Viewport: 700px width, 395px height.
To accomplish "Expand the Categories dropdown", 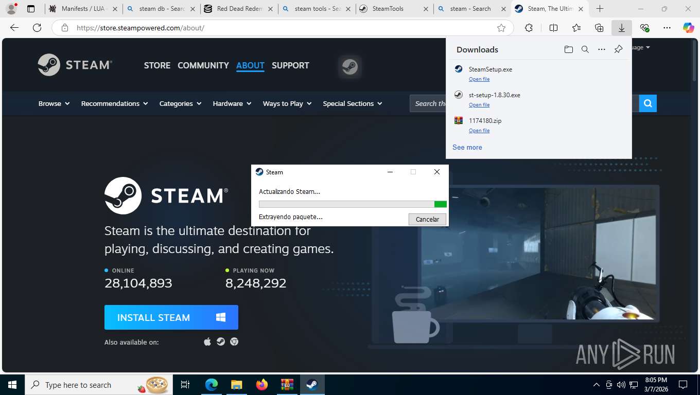I will click(x=180, y=103).
